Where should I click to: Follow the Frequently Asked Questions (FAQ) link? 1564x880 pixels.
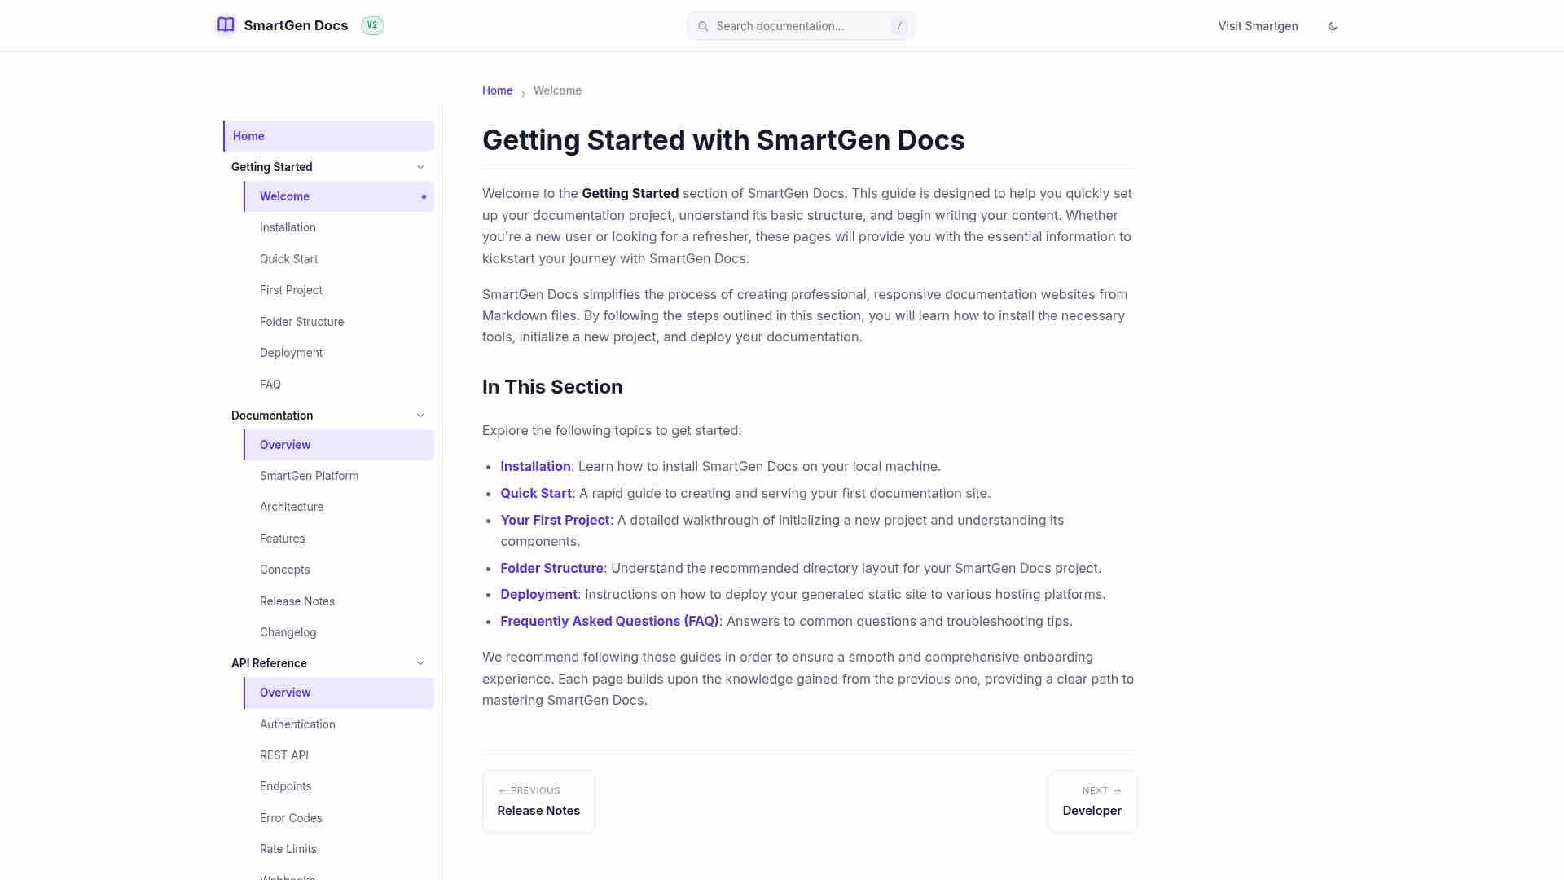609,621
